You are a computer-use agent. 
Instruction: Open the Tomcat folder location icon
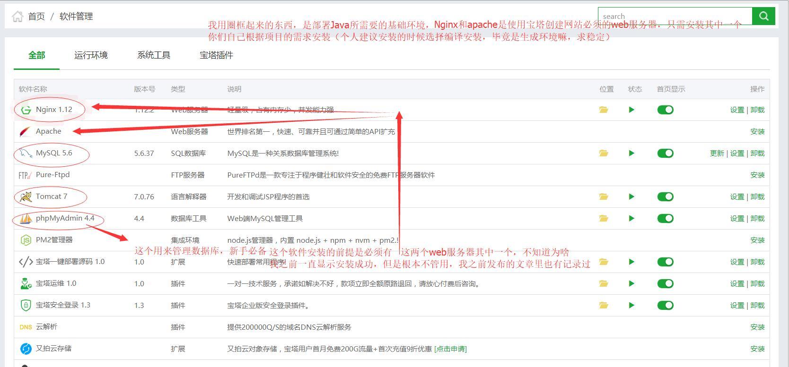(603, 196)
